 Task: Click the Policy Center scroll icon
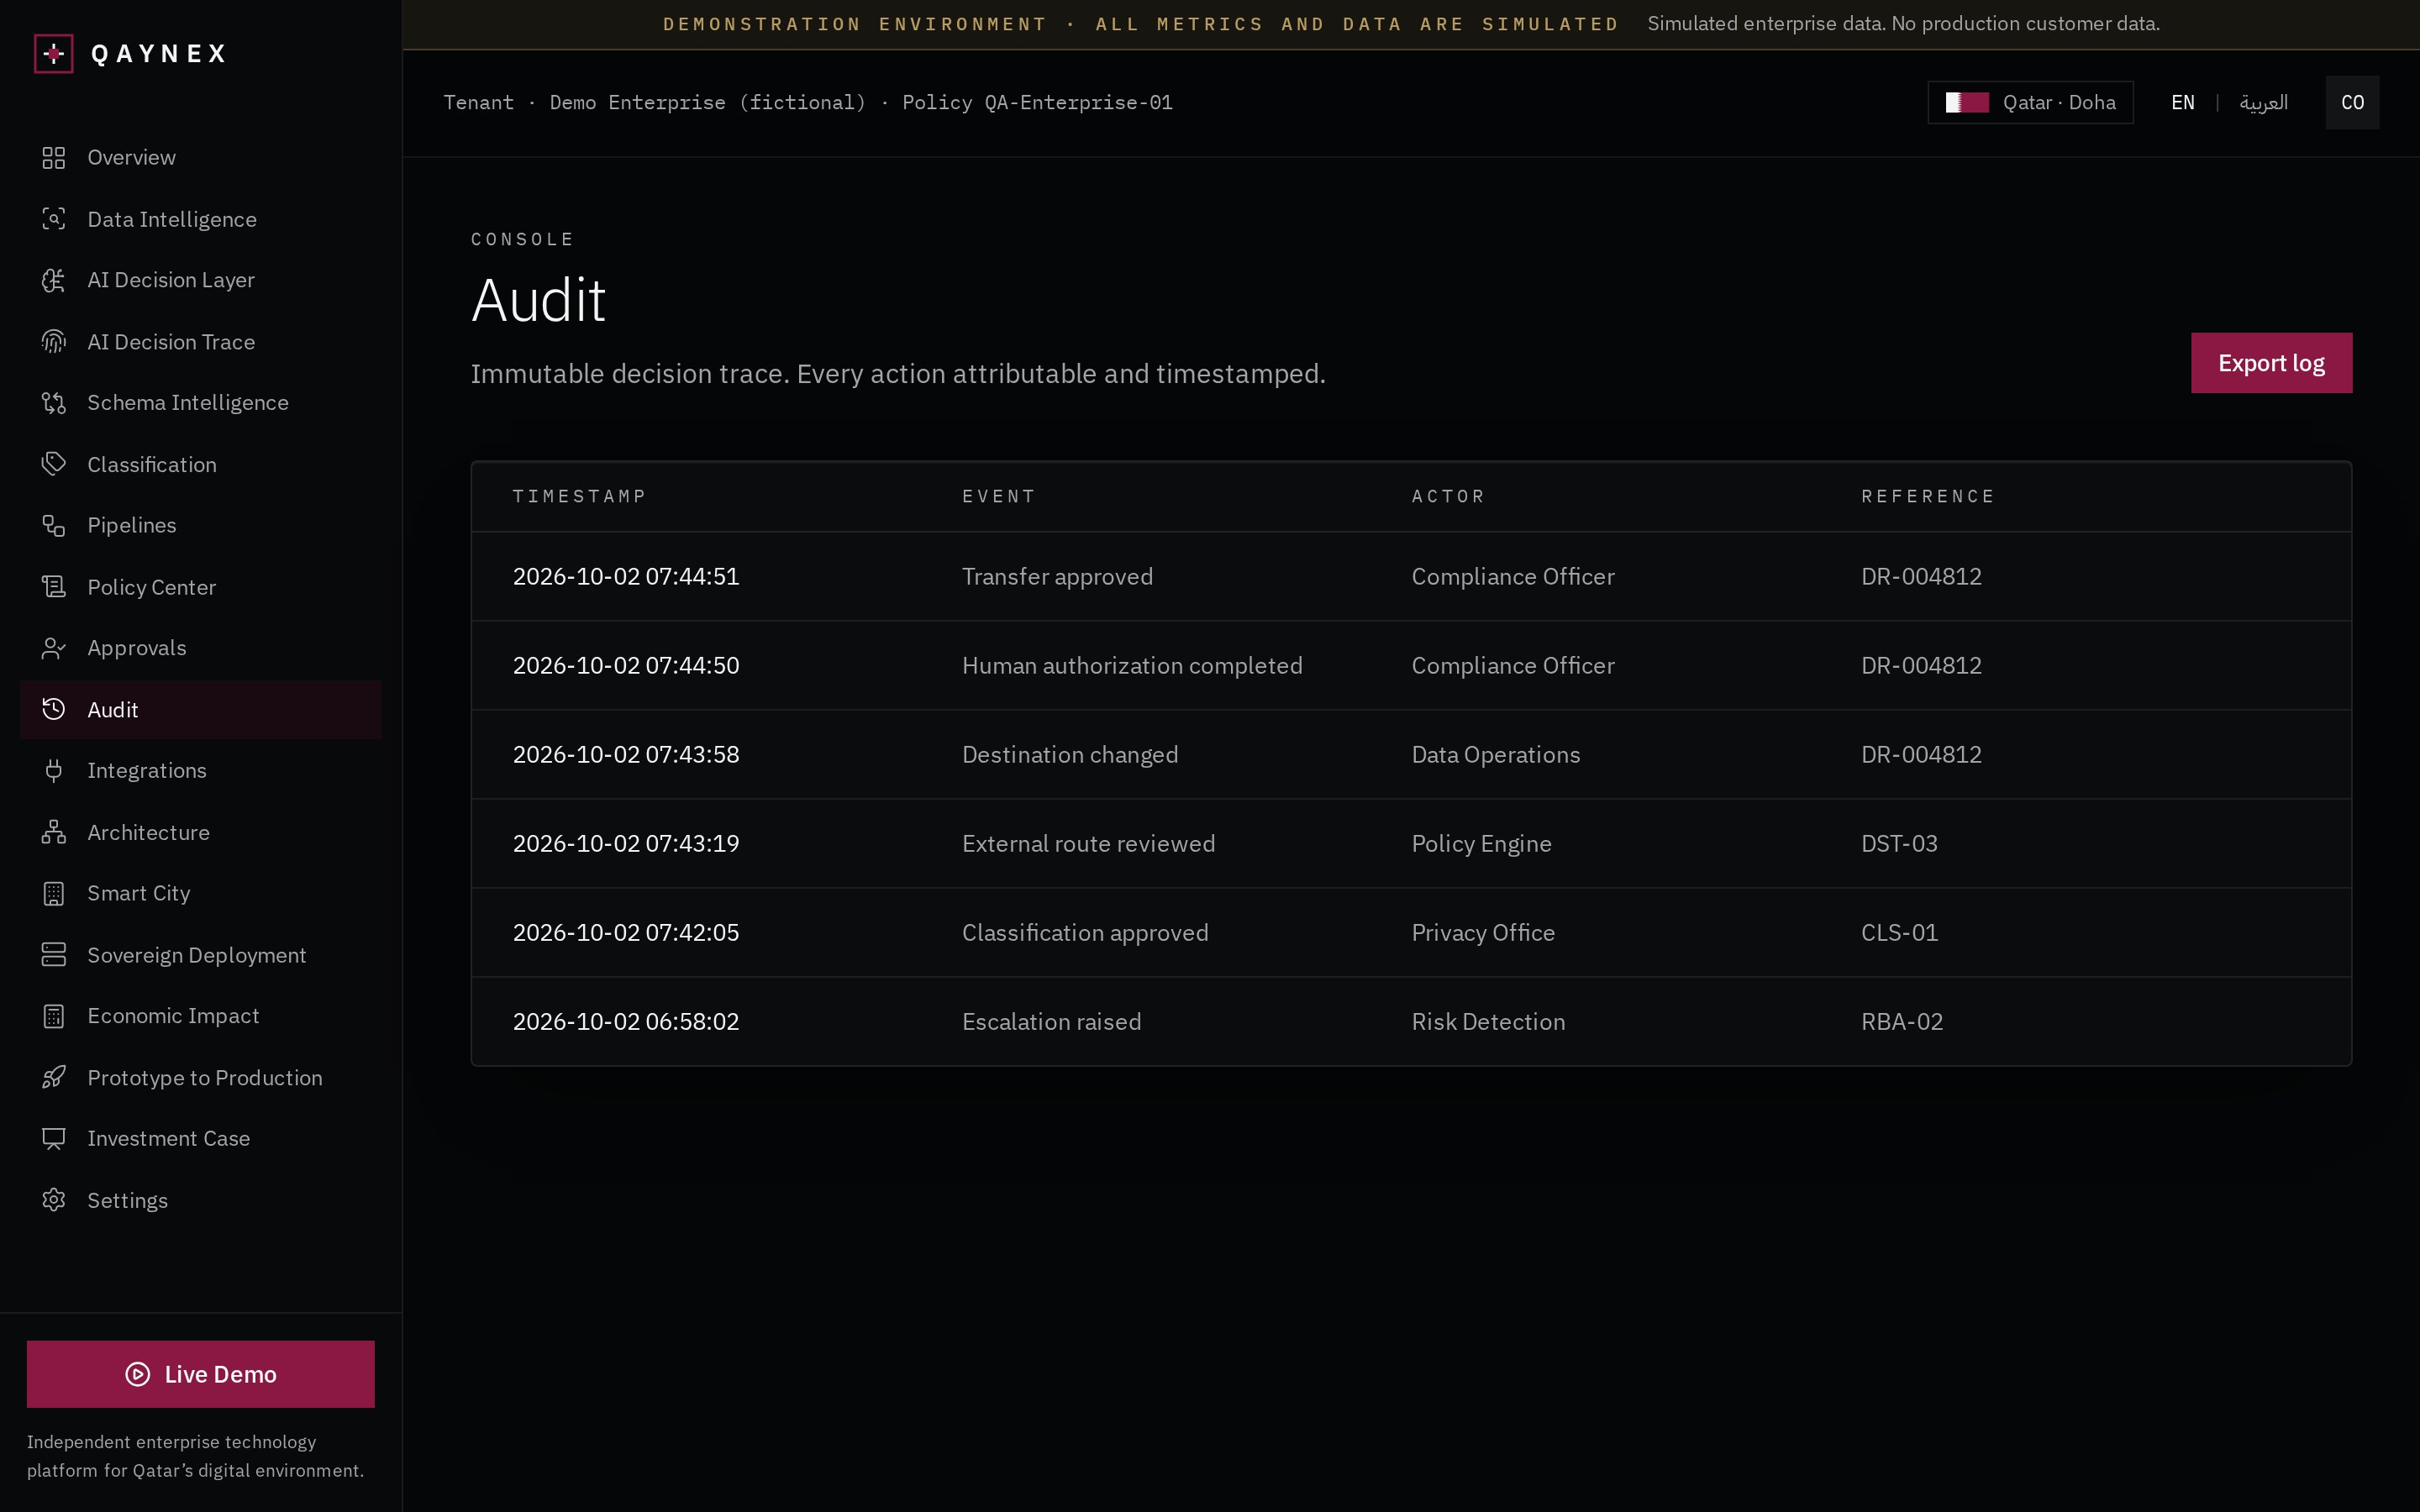click(54, 587)
